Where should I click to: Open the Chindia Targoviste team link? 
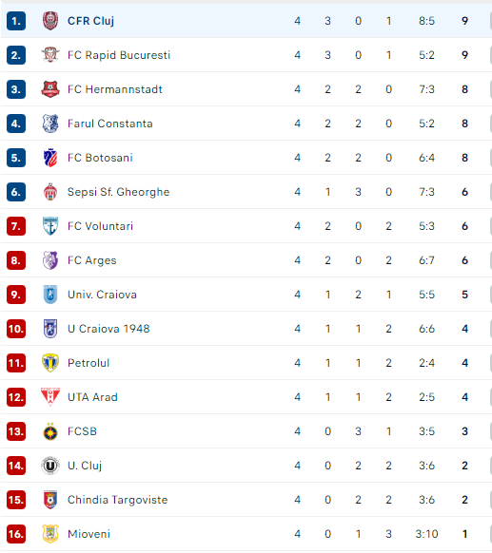tap(117, 500)
